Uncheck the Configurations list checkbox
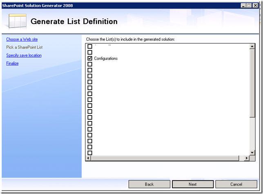The height and width of the screenshot is (194, 263). [90, 58]
